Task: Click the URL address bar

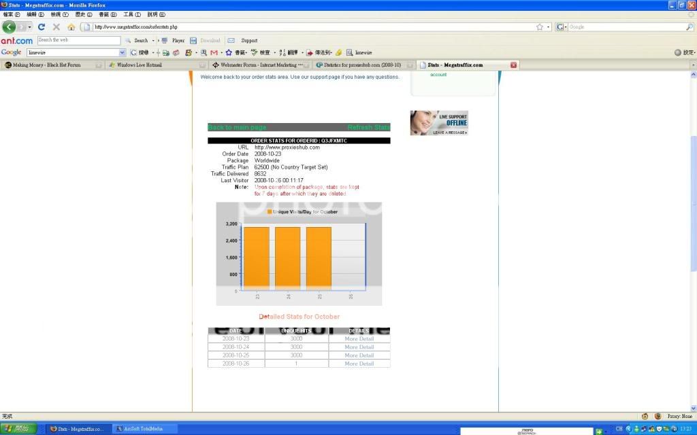Action: click(311, 27)
